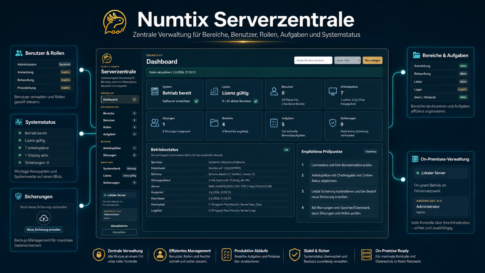Select the Lager Inaktiv row

(x=440, y=89)
